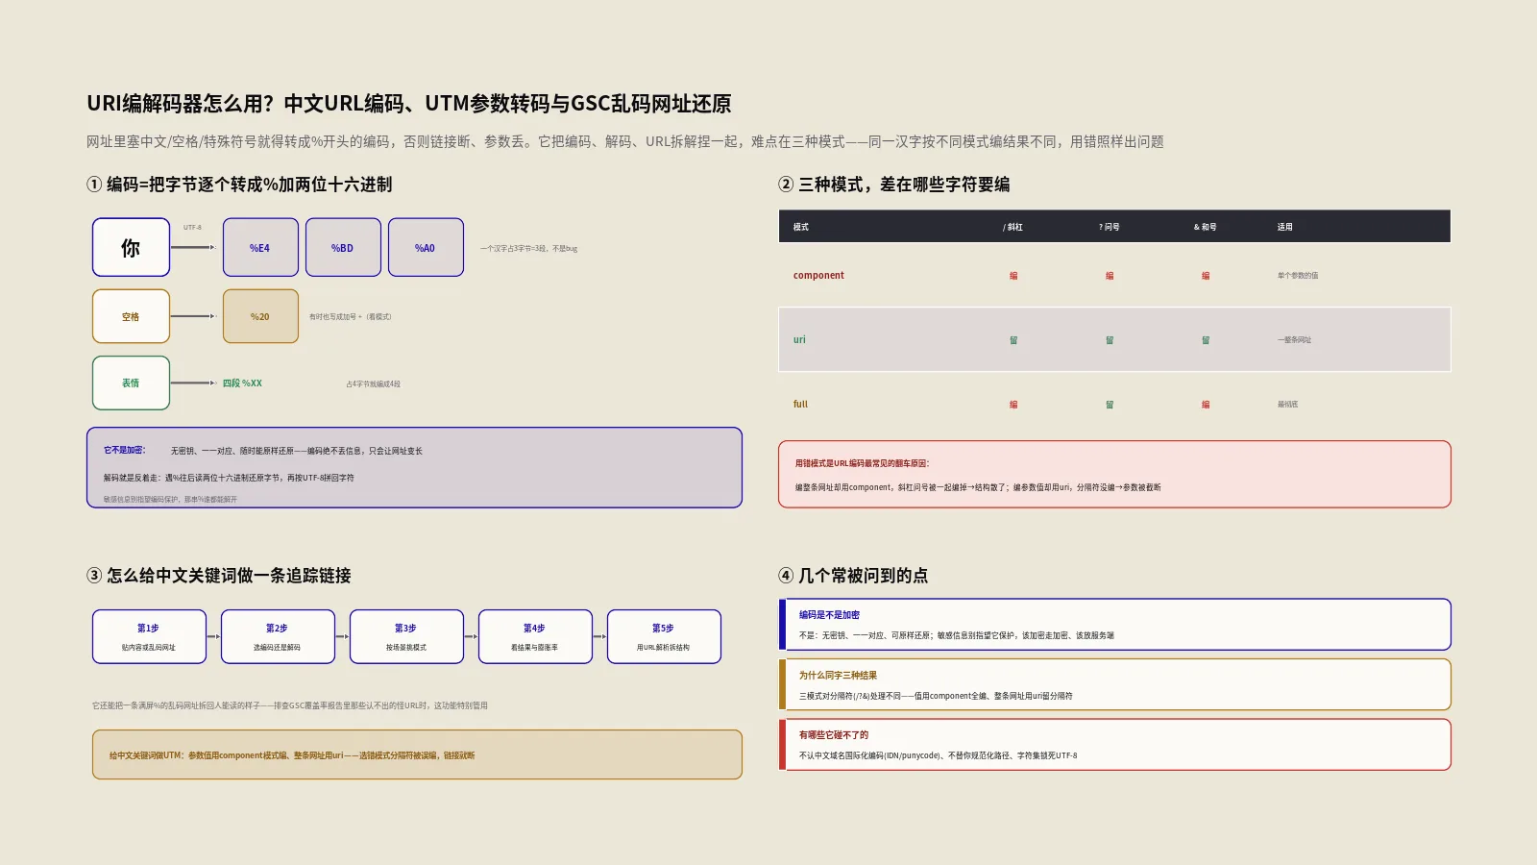Click "留" under 和号 in uri row
The image size is (1537, 865).
pyautogui.click(x=1206, y=339)
